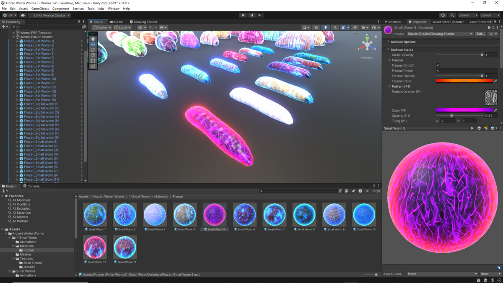The image size is (503, 283).
Task: Toggle the 2D view mode button
Action: point(316,28)
